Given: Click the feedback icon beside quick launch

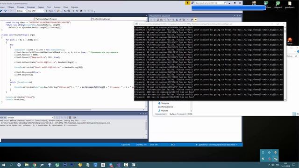Looking at the screenshot, I should (192, 3).
